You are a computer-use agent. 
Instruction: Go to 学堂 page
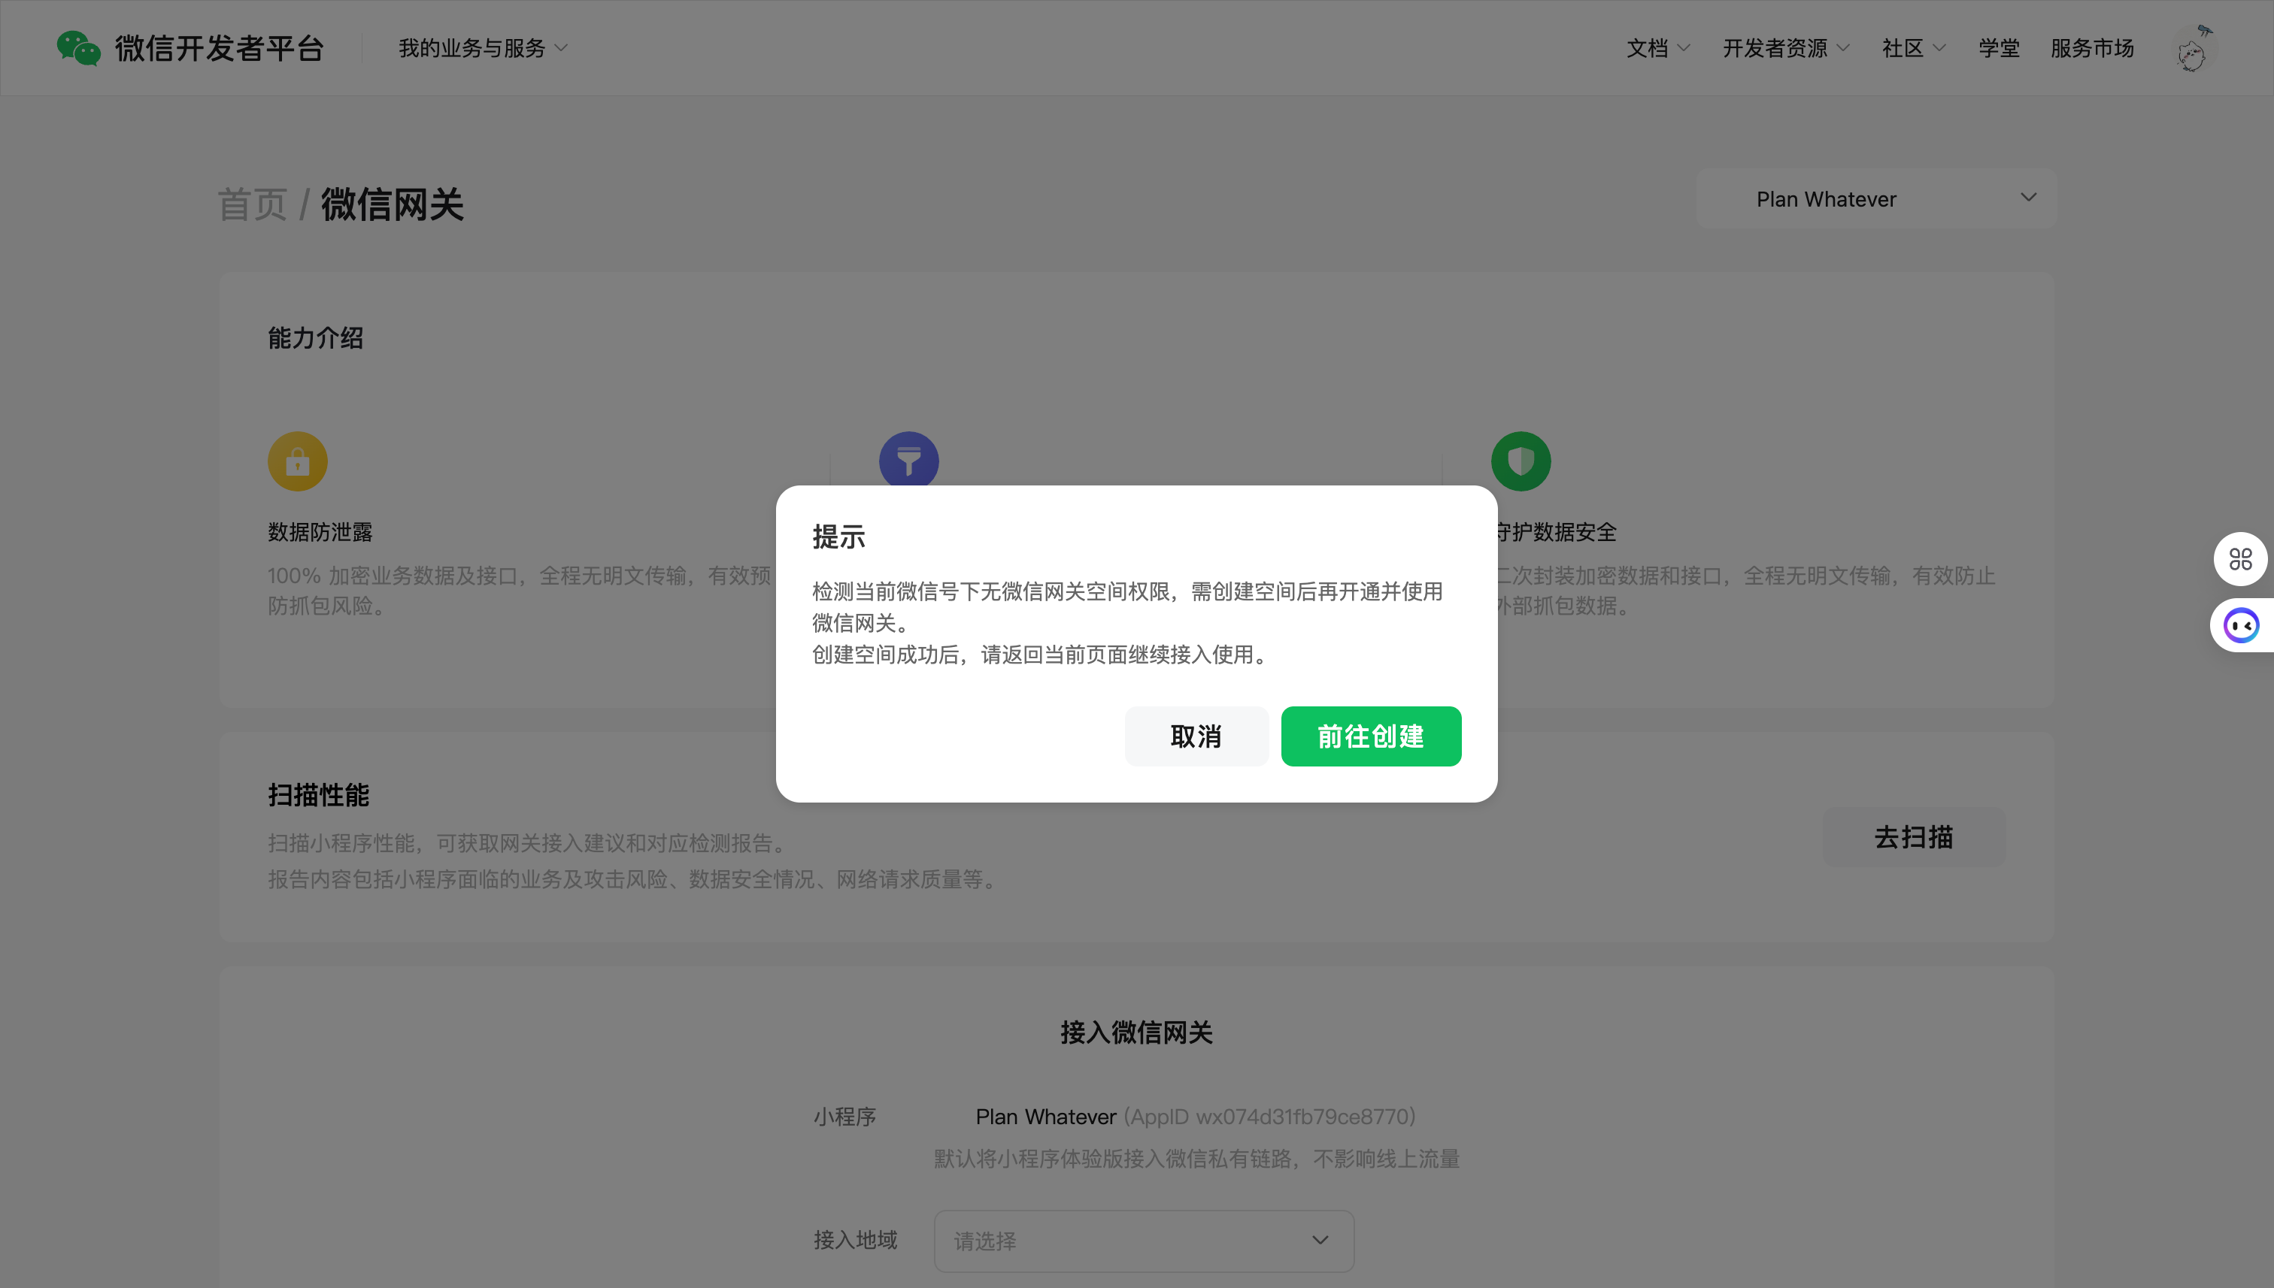pos(1999,48)
